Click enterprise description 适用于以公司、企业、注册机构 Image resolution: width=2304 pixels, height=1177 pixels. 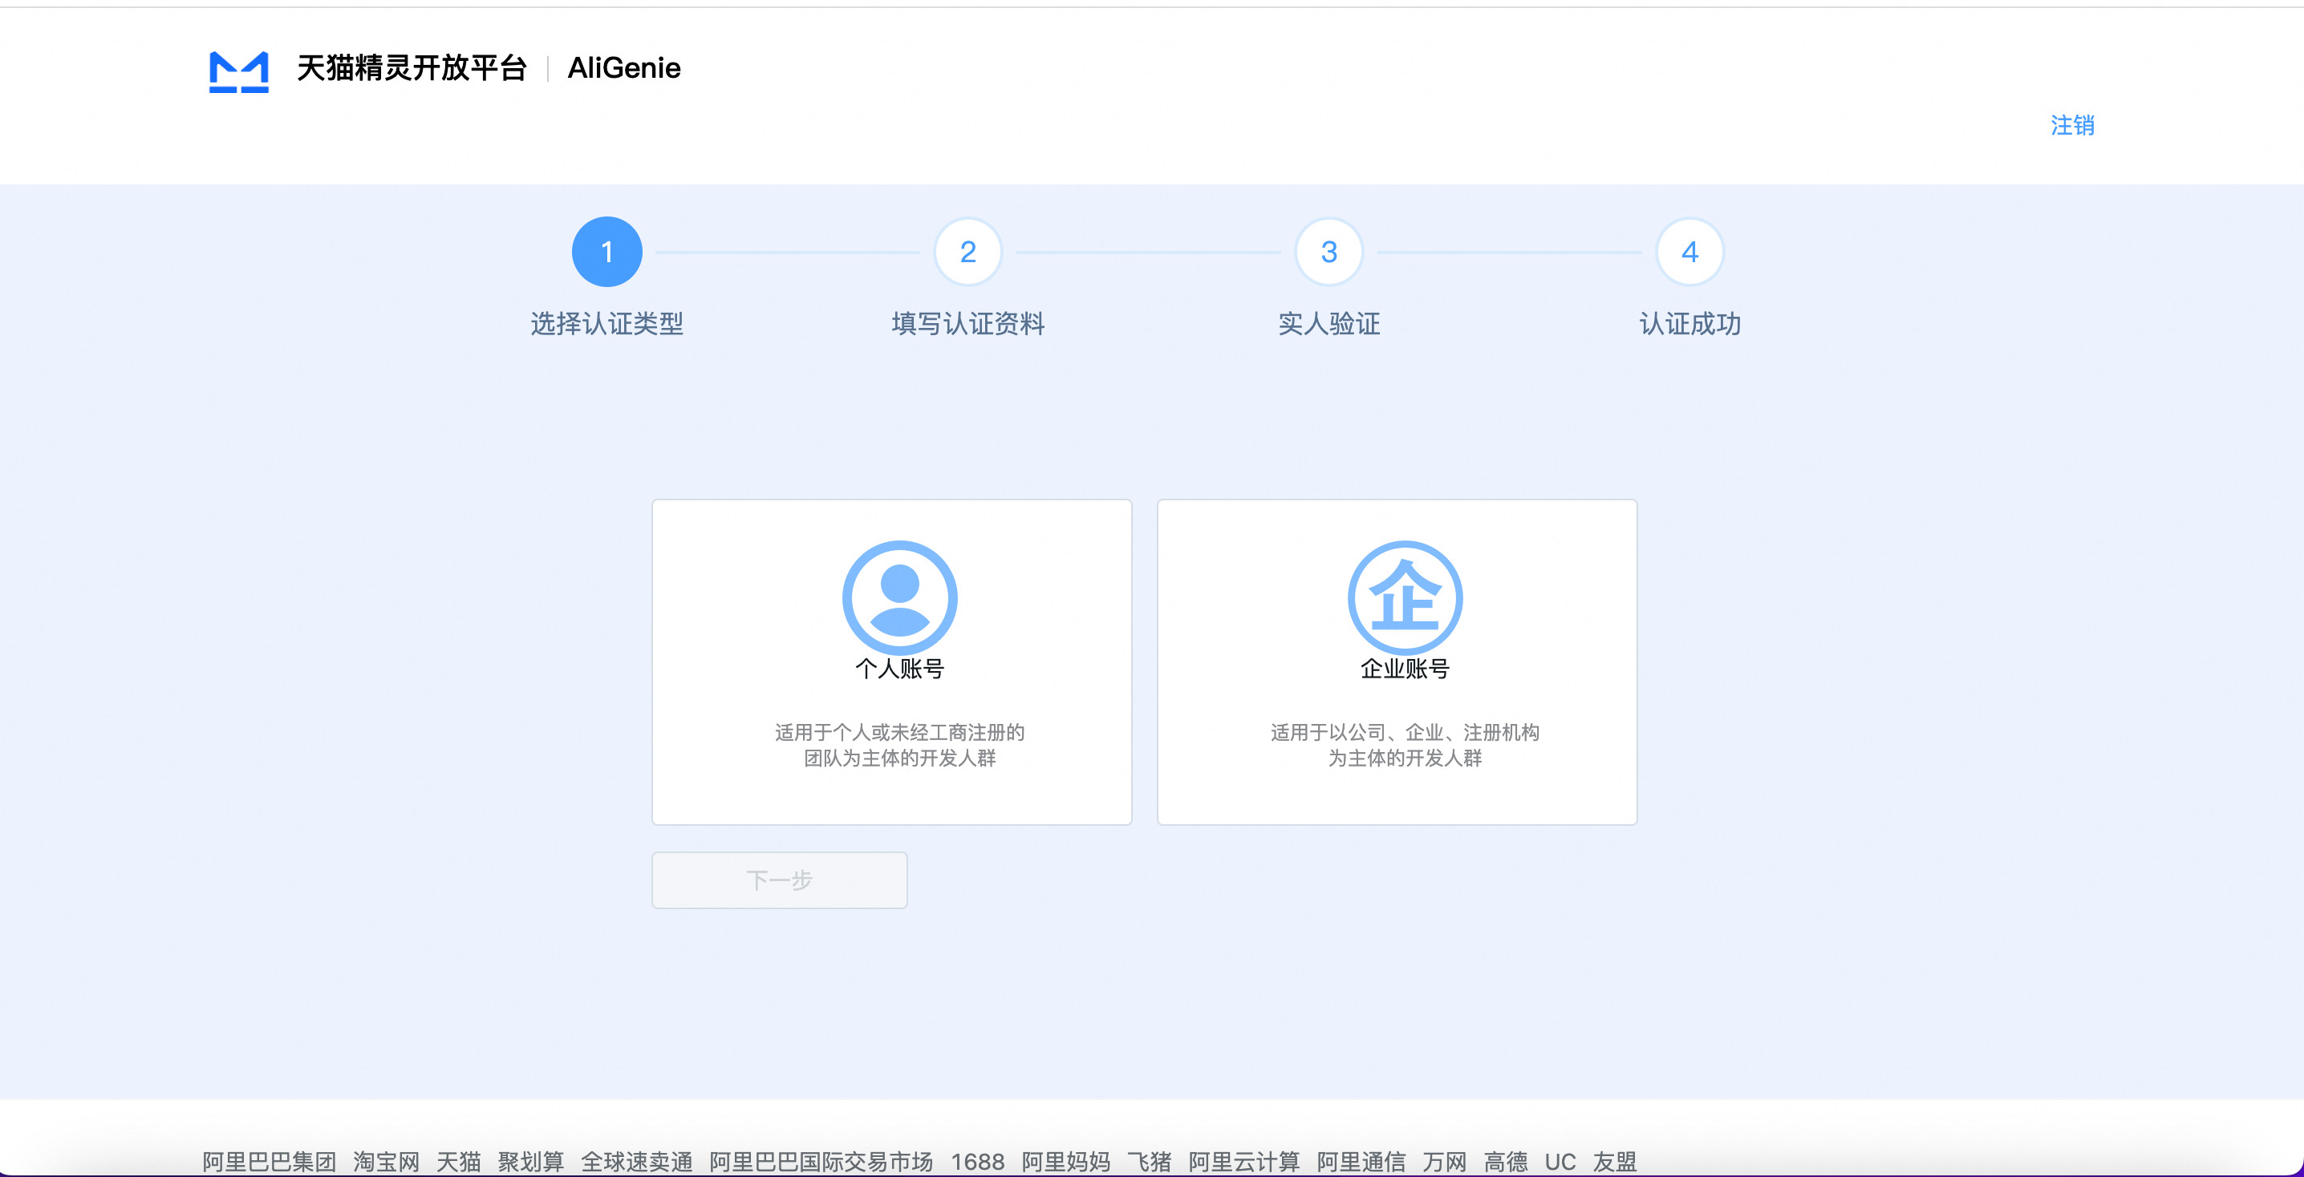pyautogui.click(x=1406, y=733)
